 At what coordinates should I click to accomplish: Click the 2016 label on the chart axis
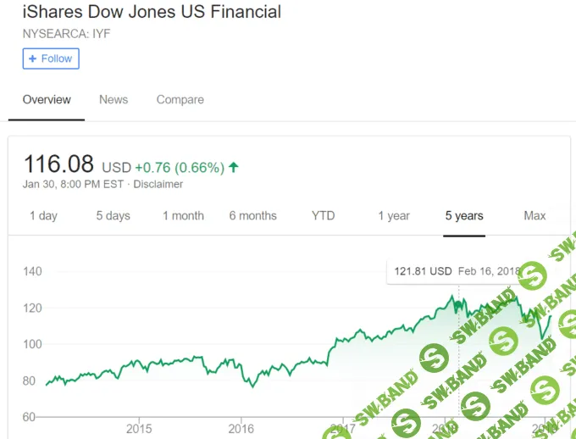point(241,427)
